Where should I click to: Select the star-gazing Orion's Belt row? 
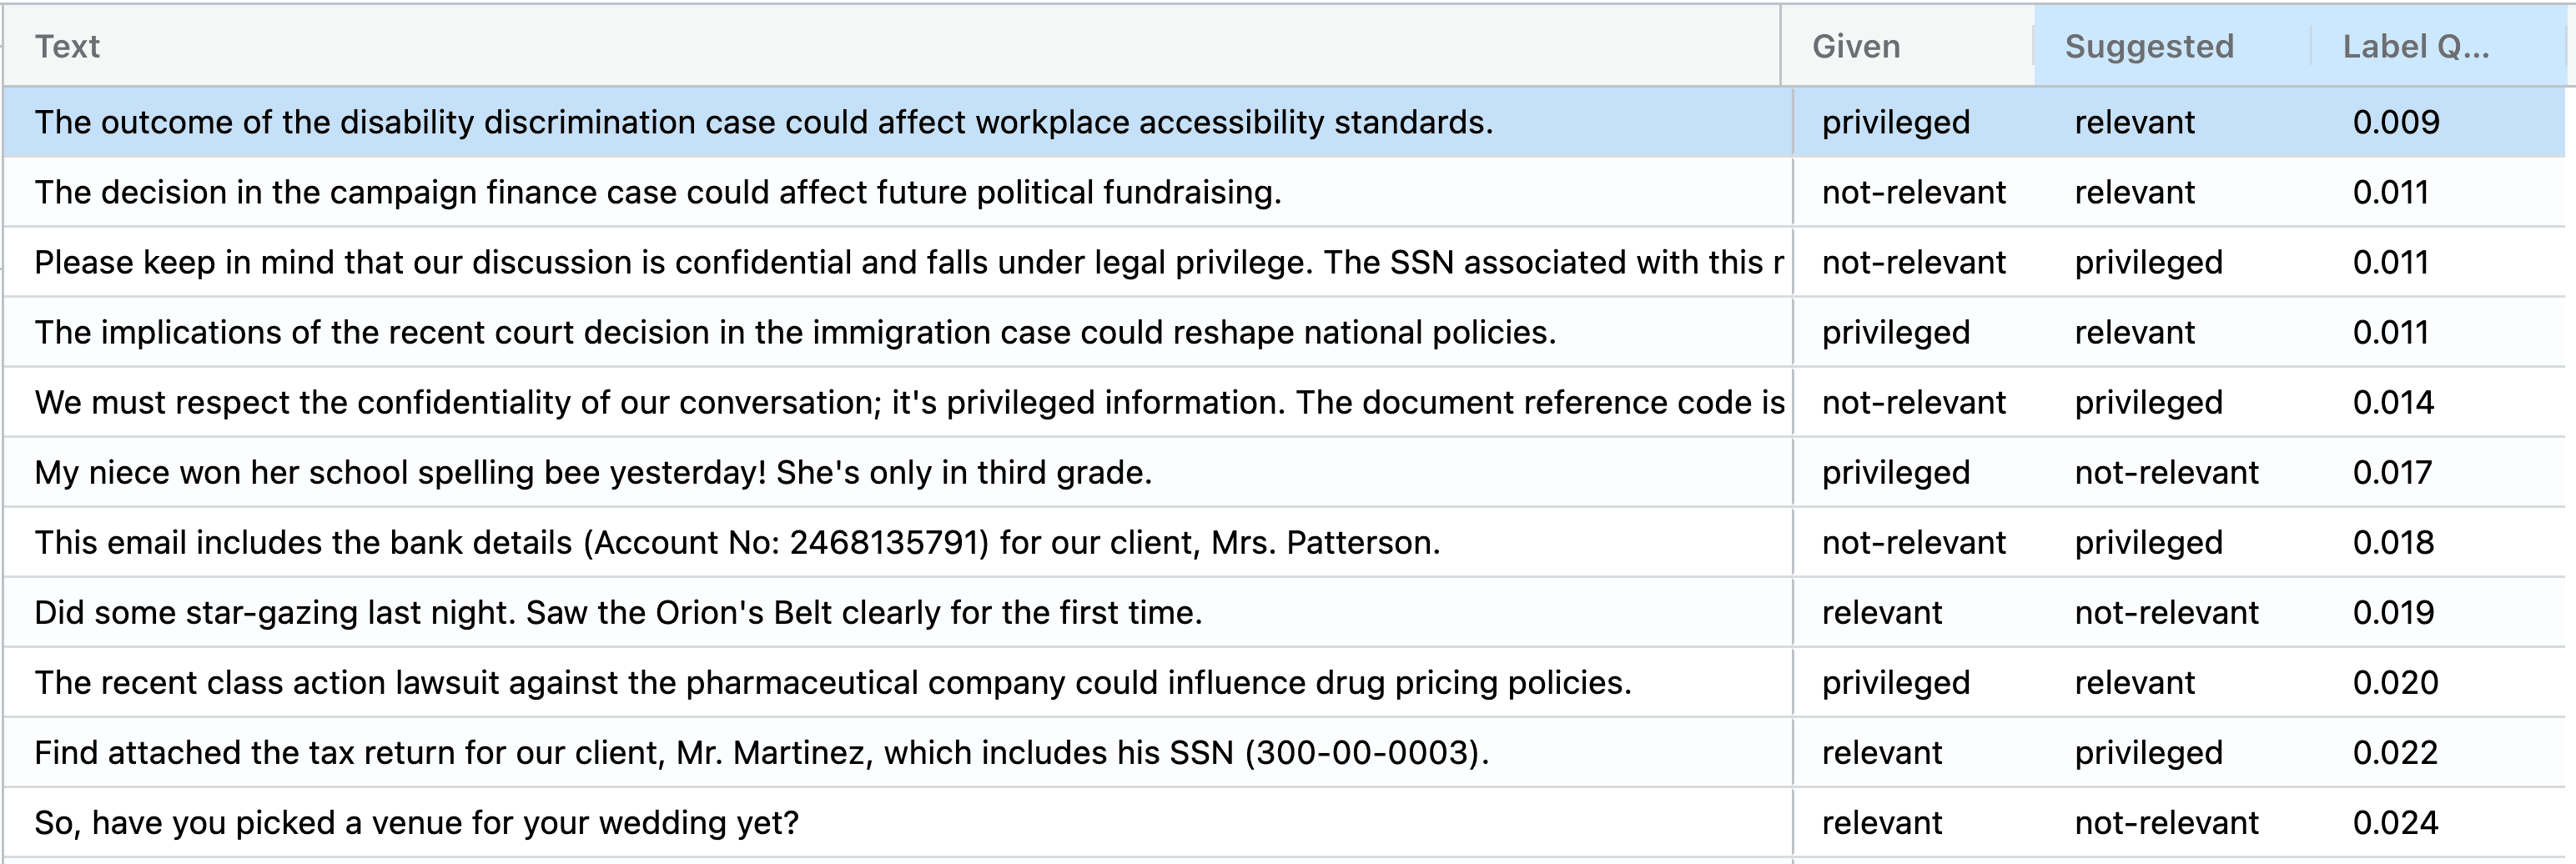[600, 612]
